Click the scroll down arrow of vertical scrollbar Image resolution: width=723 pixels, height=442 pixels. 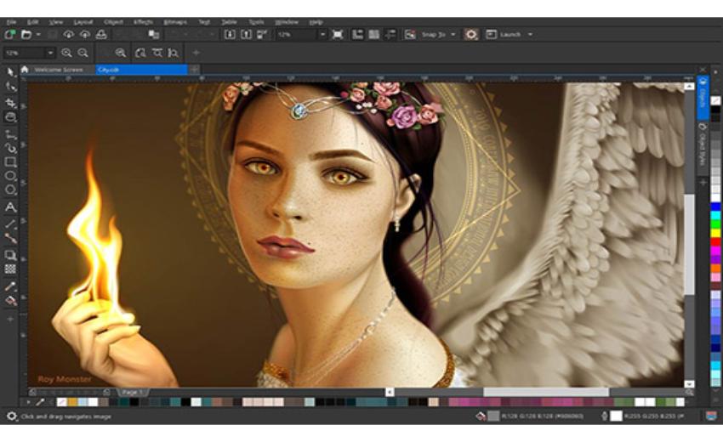tap(689, 383)
